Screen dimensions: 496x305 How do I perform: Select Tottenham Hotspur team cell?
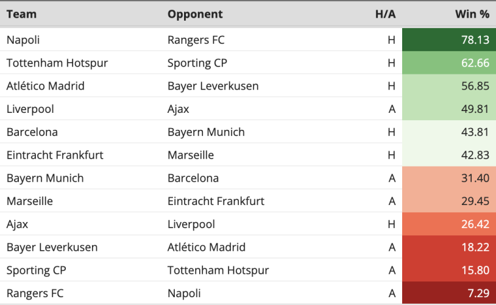pos(57,63)
